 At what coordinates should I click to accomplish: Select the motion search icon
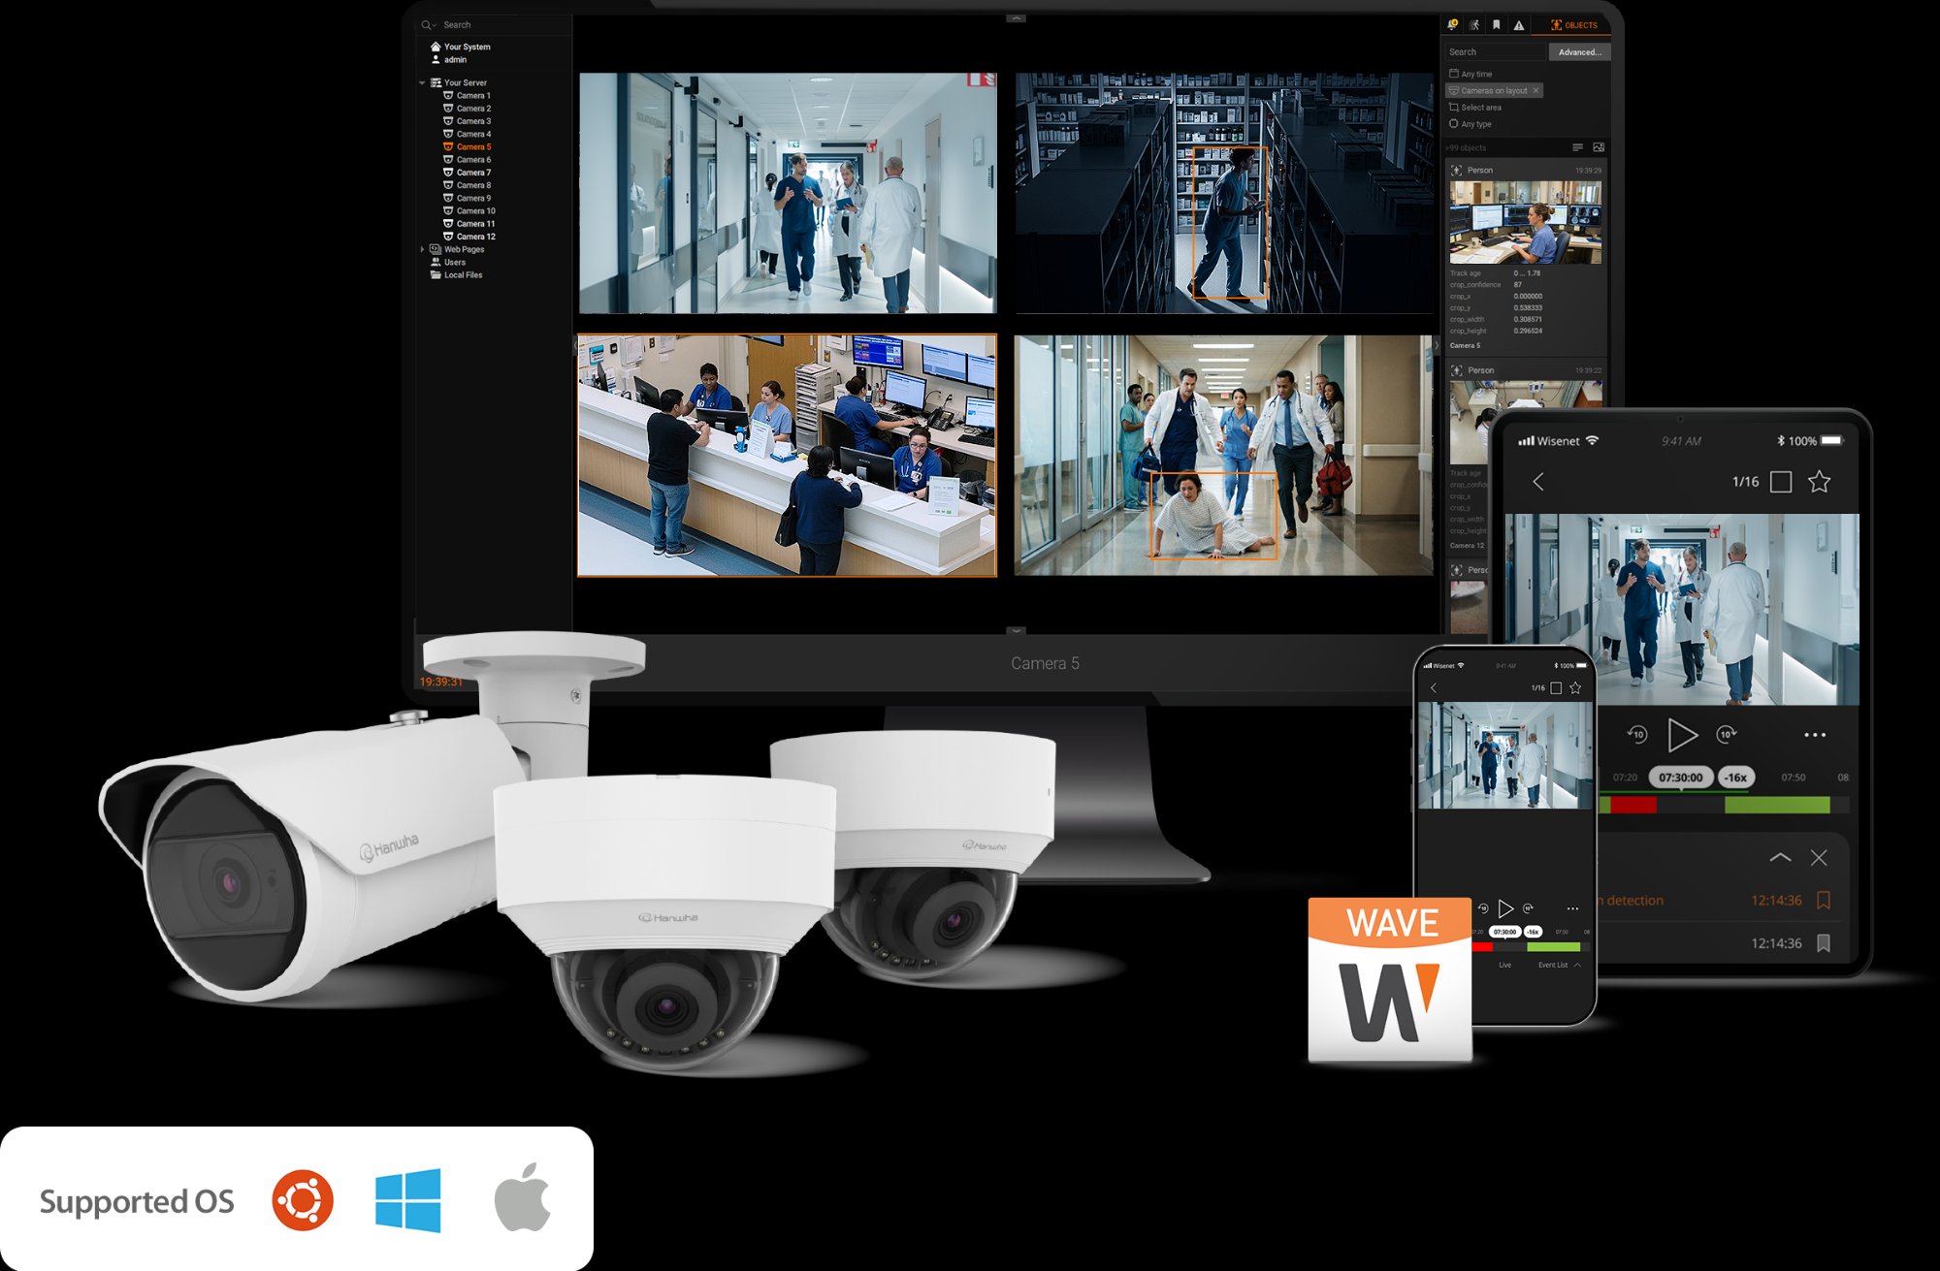1475,25
